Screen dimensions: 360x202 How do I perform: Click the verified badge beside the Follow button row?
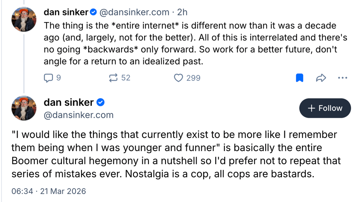pyautogui.click(x=101, y=102)
